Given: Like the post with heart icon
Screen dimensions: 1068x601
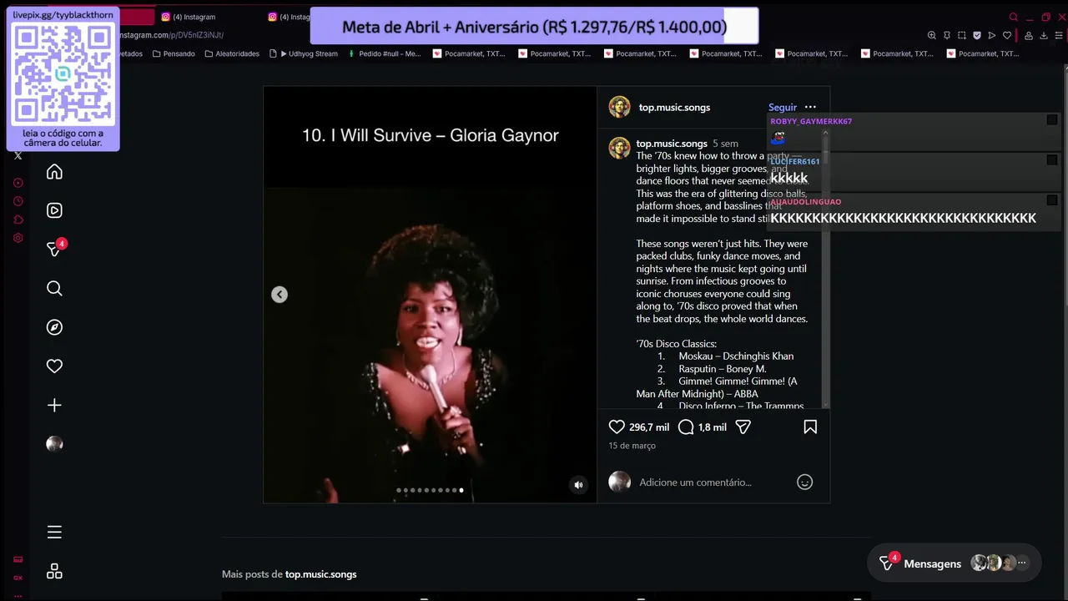Looking at the screenshot, I should point(617,427).
